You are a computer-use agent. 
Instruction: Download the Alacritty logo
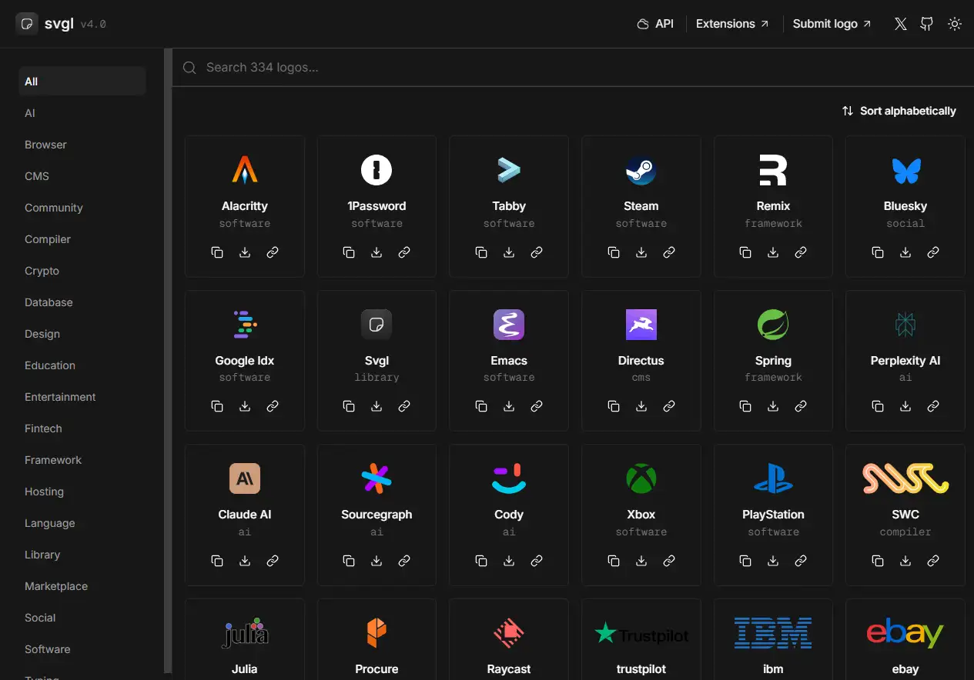tap(245, 252)
